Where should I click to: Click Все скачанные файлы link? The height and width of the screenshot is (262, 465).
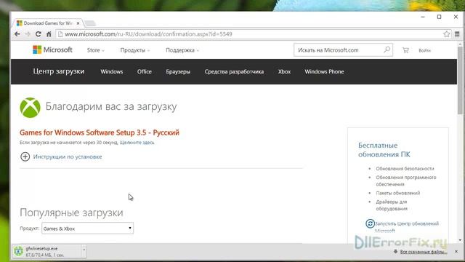[423, 252]
